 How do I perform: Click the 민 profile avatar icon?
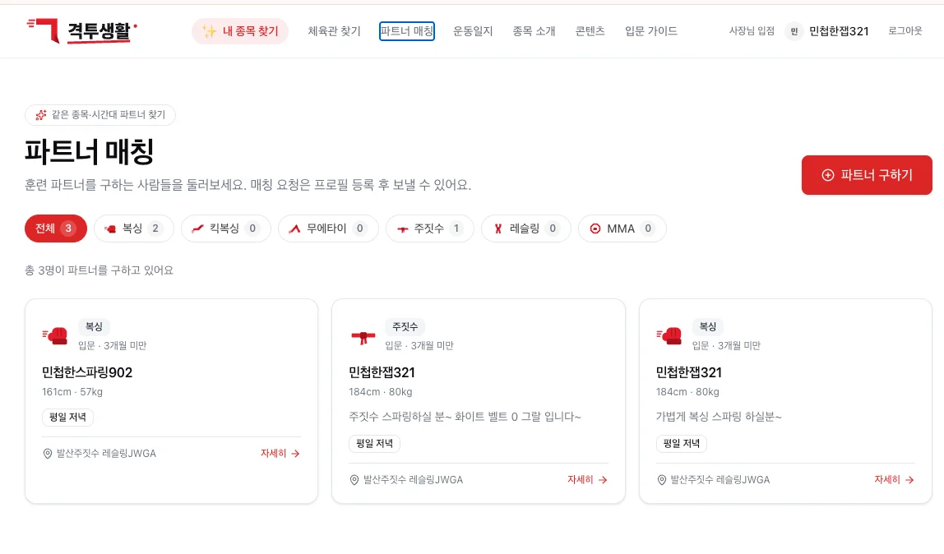click(x=794, y=31)
